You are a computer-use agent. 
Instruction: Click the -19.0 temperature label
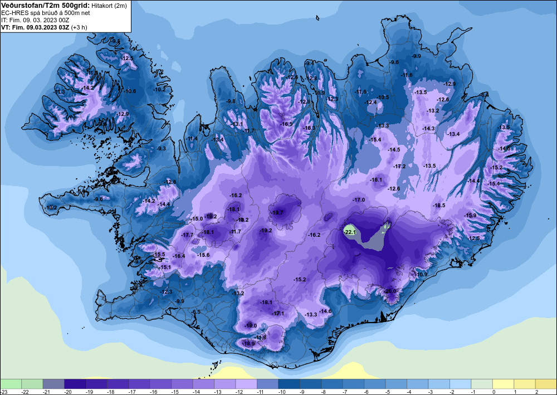[x=251, y=326]
